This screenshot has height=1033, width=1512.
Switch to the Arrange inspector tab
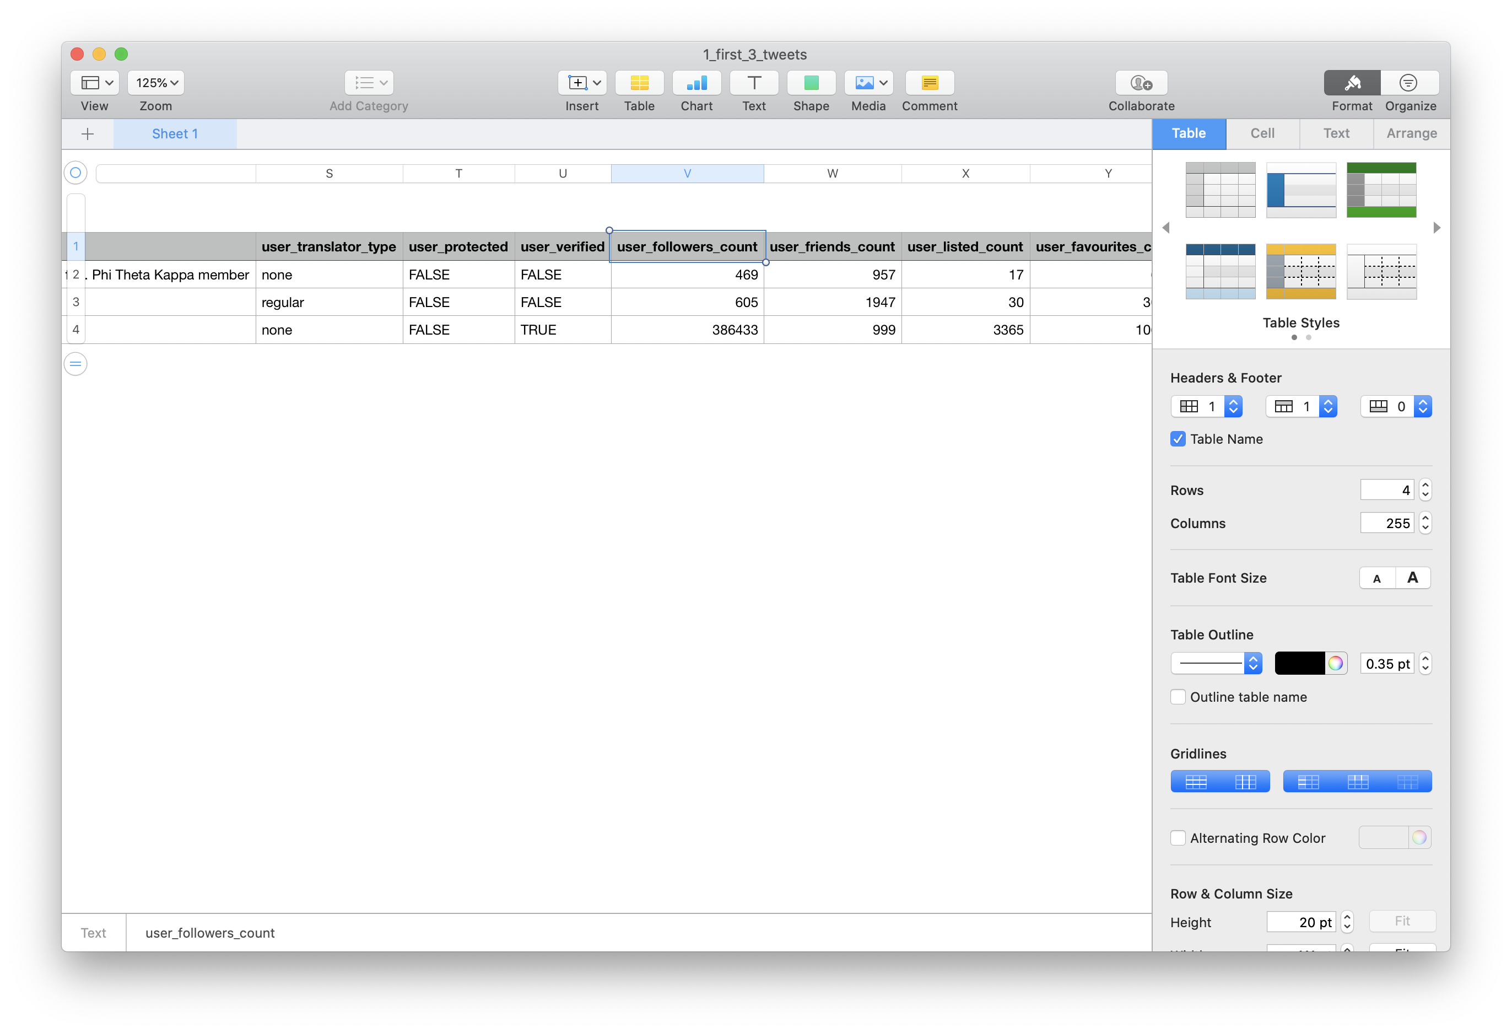tap(1411, 133)
